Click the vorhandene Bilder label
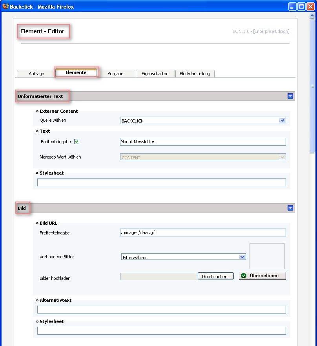Screen dimensions: 317x346 56,257
